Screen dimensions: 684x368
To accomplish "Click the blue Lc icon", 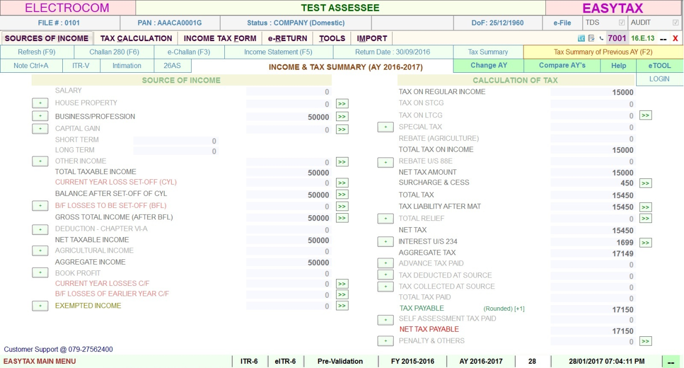I will (x=581, y=38).
